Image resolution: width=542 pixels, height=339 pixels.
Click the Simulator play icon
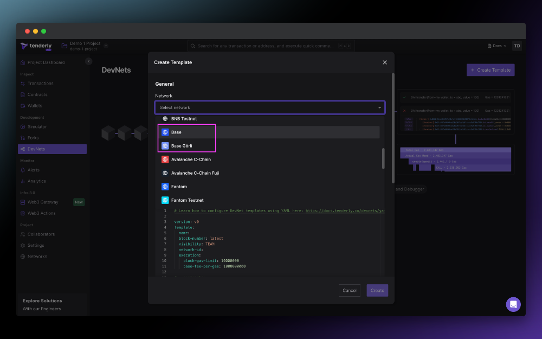23,126
